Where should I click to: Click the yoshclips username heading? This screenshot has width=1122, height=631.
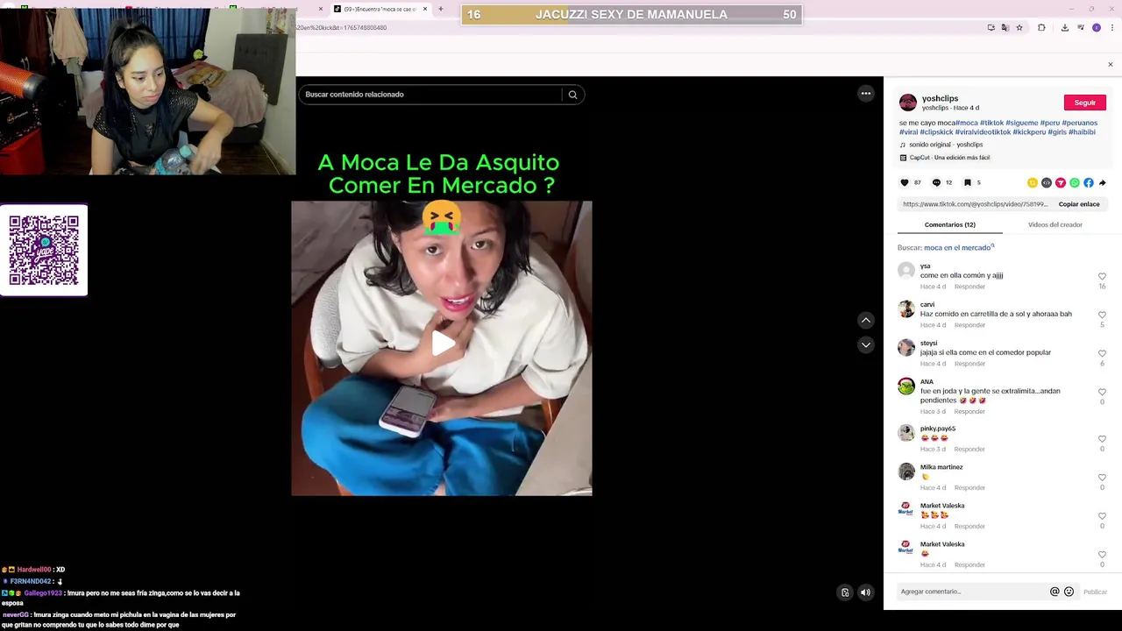pos(940,99)
